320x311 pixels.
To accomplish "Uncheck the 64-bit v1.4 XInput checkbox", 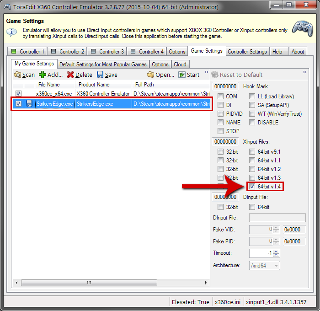I will 252,186.
